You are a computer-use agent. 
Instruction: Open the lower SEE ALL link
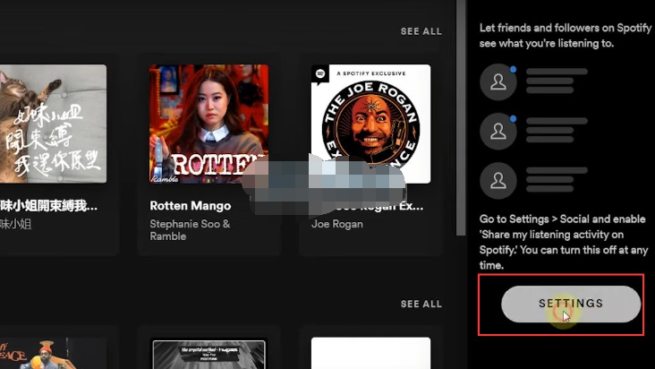[421, 305]
